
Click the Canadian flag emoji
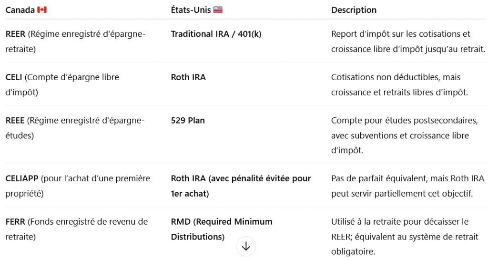(42, 10)
